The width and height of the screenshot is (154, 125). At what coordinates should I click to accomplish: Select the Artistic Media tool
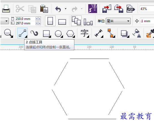click(x=34, y=33)
